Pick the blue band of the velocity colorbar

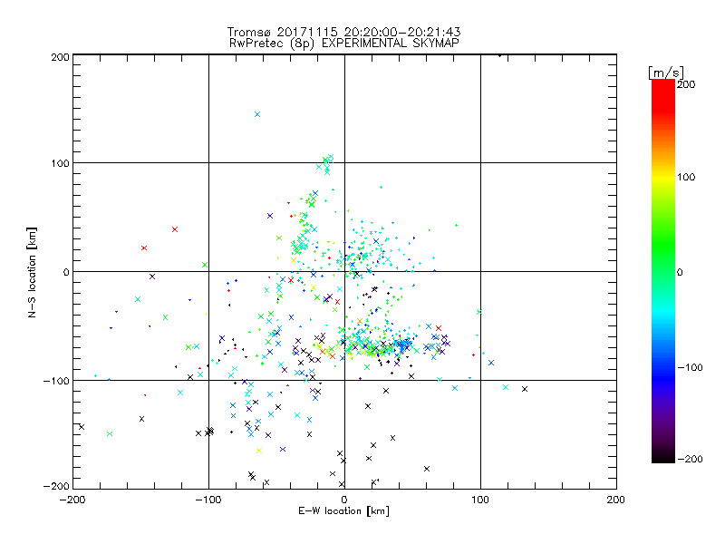click(663, 377)
